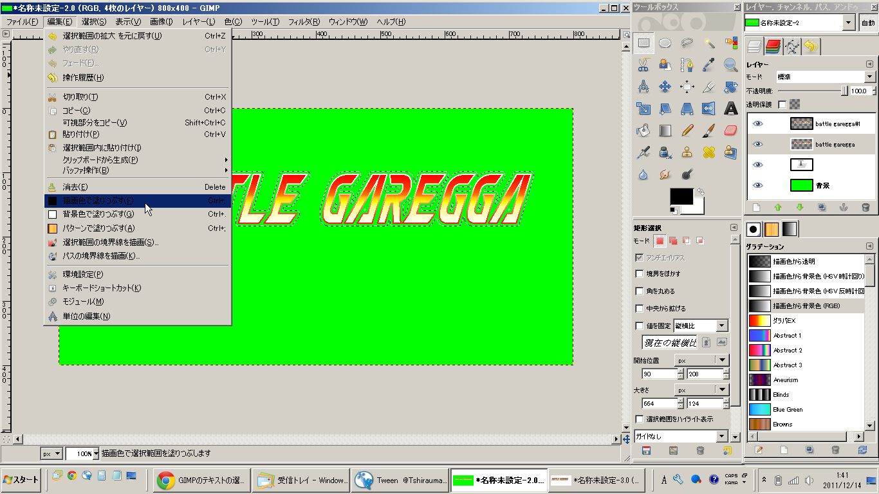
Task: Toggle visibility of the 背景 layer
Action: pos(757,186)
